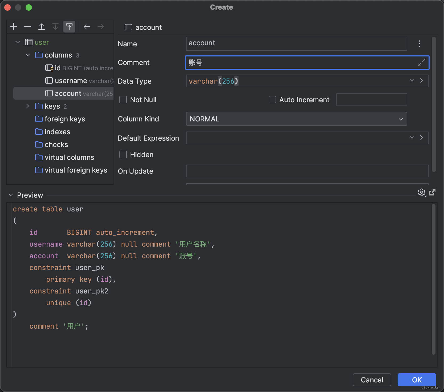Screen dimensions: 444x392
Task: Click the username column icon in tree
Action: click(x=49, y=80)
